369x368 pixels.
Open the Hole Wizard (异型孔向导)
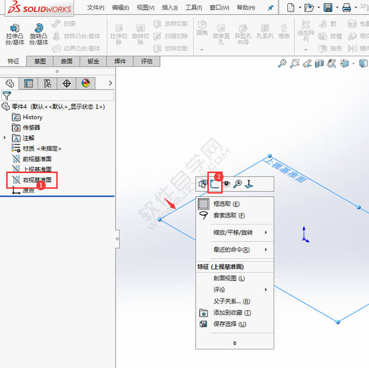[243, 35]
